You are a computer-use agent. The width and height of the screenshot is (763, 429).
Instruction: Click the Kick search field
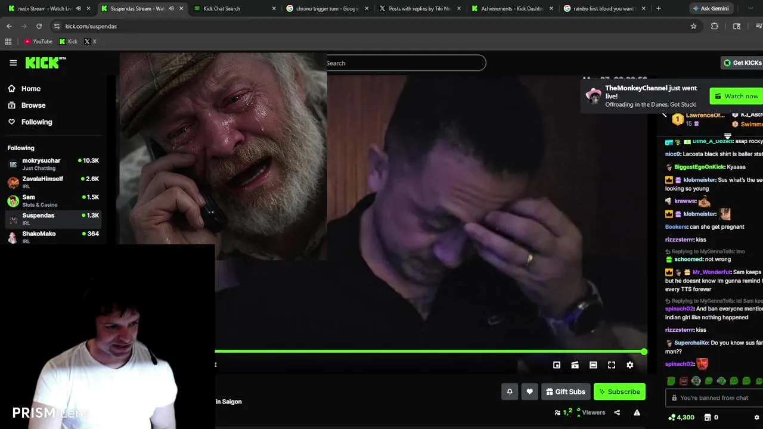click(x=405, y=63)
